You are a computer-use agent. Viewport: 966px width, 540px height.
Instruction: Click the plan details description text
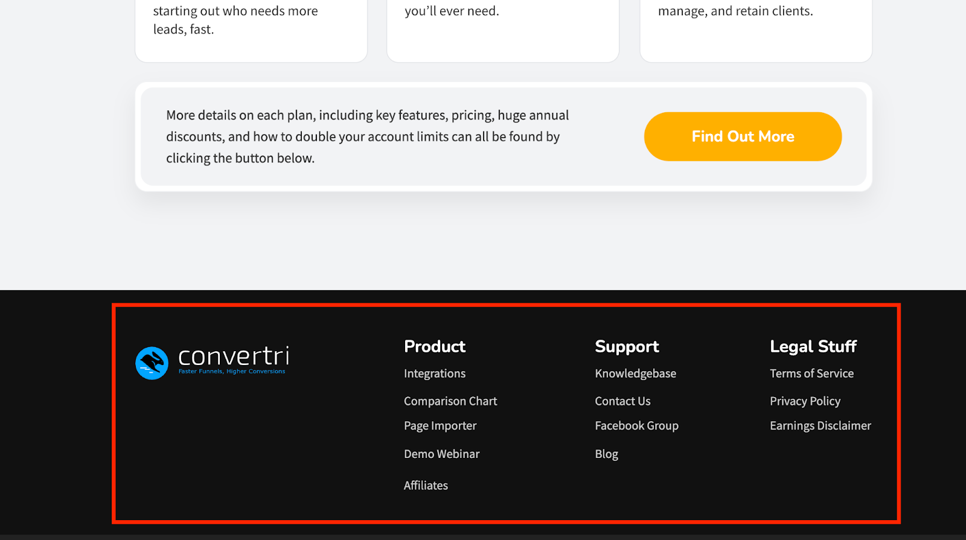[367, 136]
